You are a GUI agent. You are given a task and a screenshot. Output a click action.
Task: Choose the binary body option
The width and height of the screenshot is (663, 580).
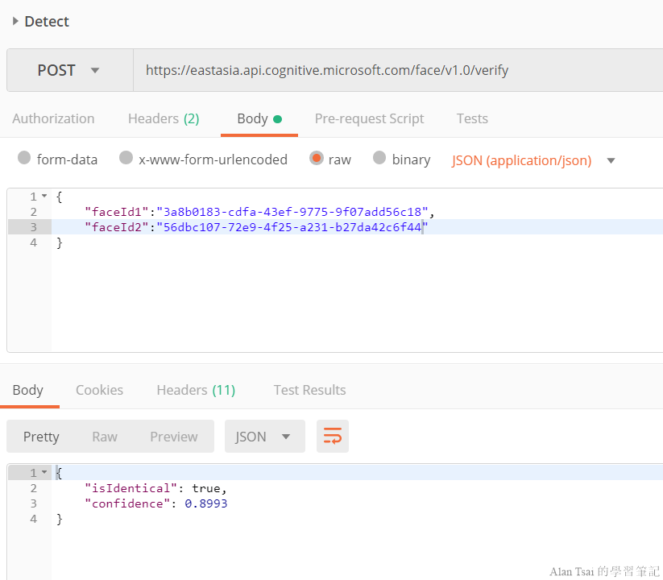379,158
